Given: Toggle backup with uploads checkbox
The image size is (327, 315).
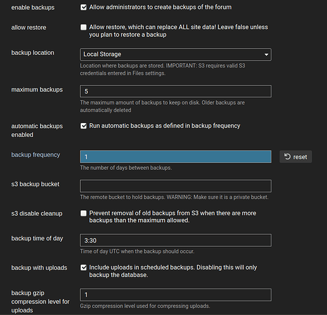Looking at the screenshot, I should pyautogui.click(x=83, y=268).
